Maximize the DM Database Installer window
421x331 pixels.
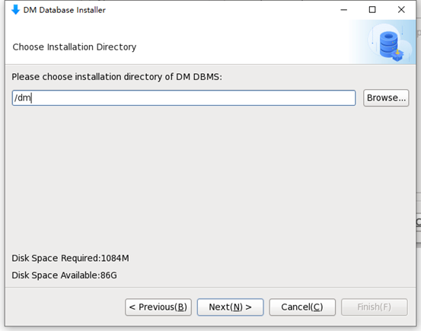(372, 10)
